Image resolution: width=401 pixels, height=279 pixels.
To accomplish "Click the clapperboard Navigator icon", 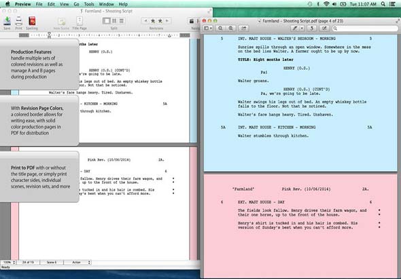I will coord(192,21).
